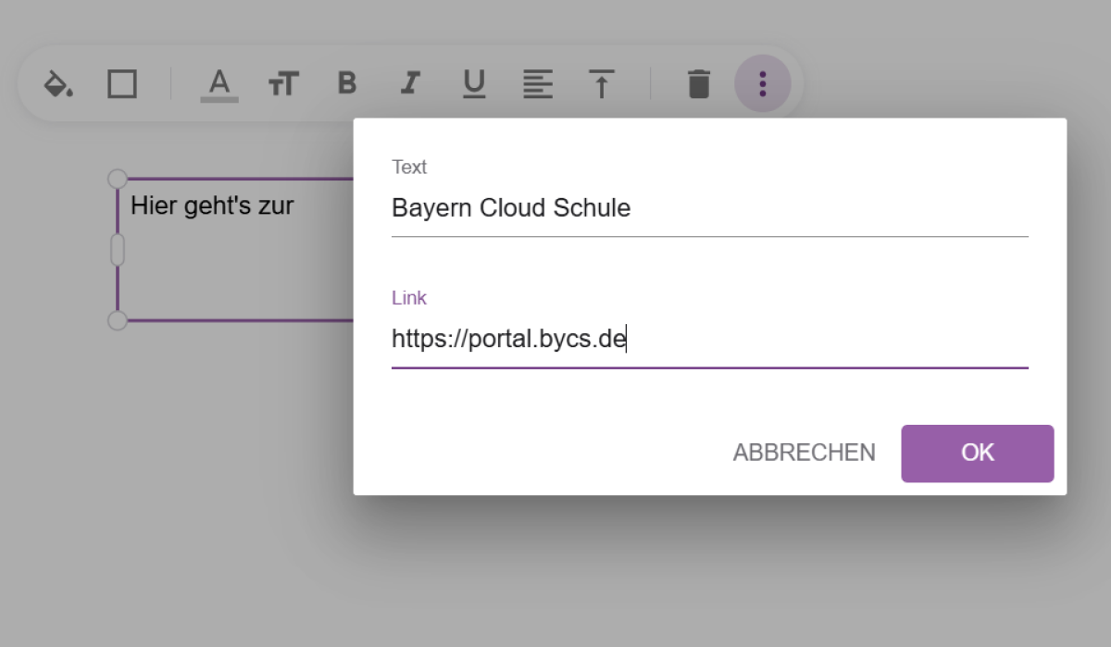Toggle bold formatting

pyautogui.click(x=347, y=84)
